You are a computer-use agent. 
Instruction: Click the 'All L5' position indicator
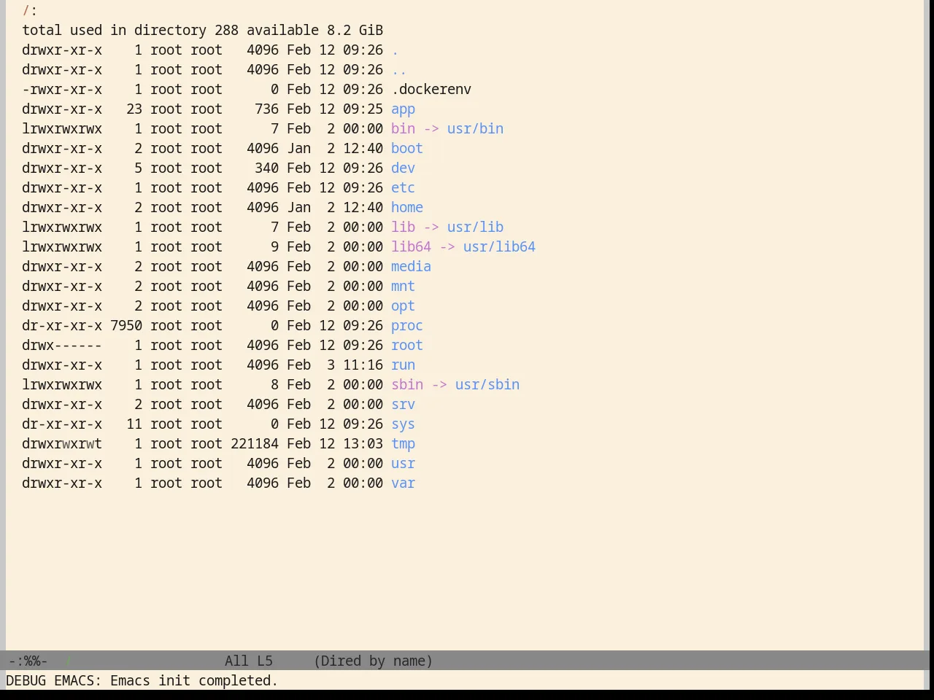249,661
